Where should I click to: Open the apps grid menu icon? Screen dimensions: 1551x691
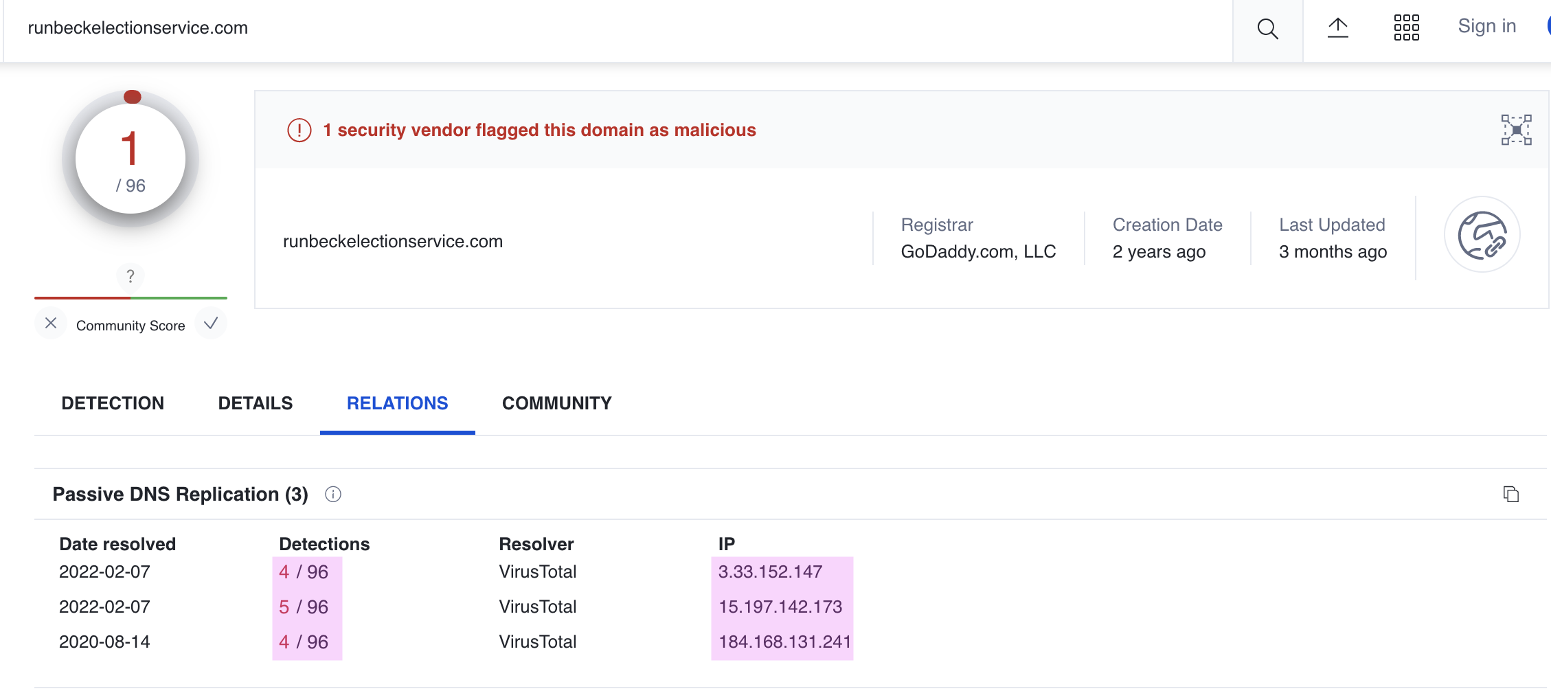1406,28
